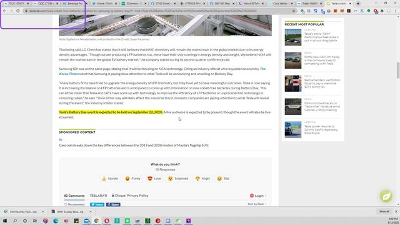Choose the Angry emoji reaction

pyautogui.click(x=202, y=179)
